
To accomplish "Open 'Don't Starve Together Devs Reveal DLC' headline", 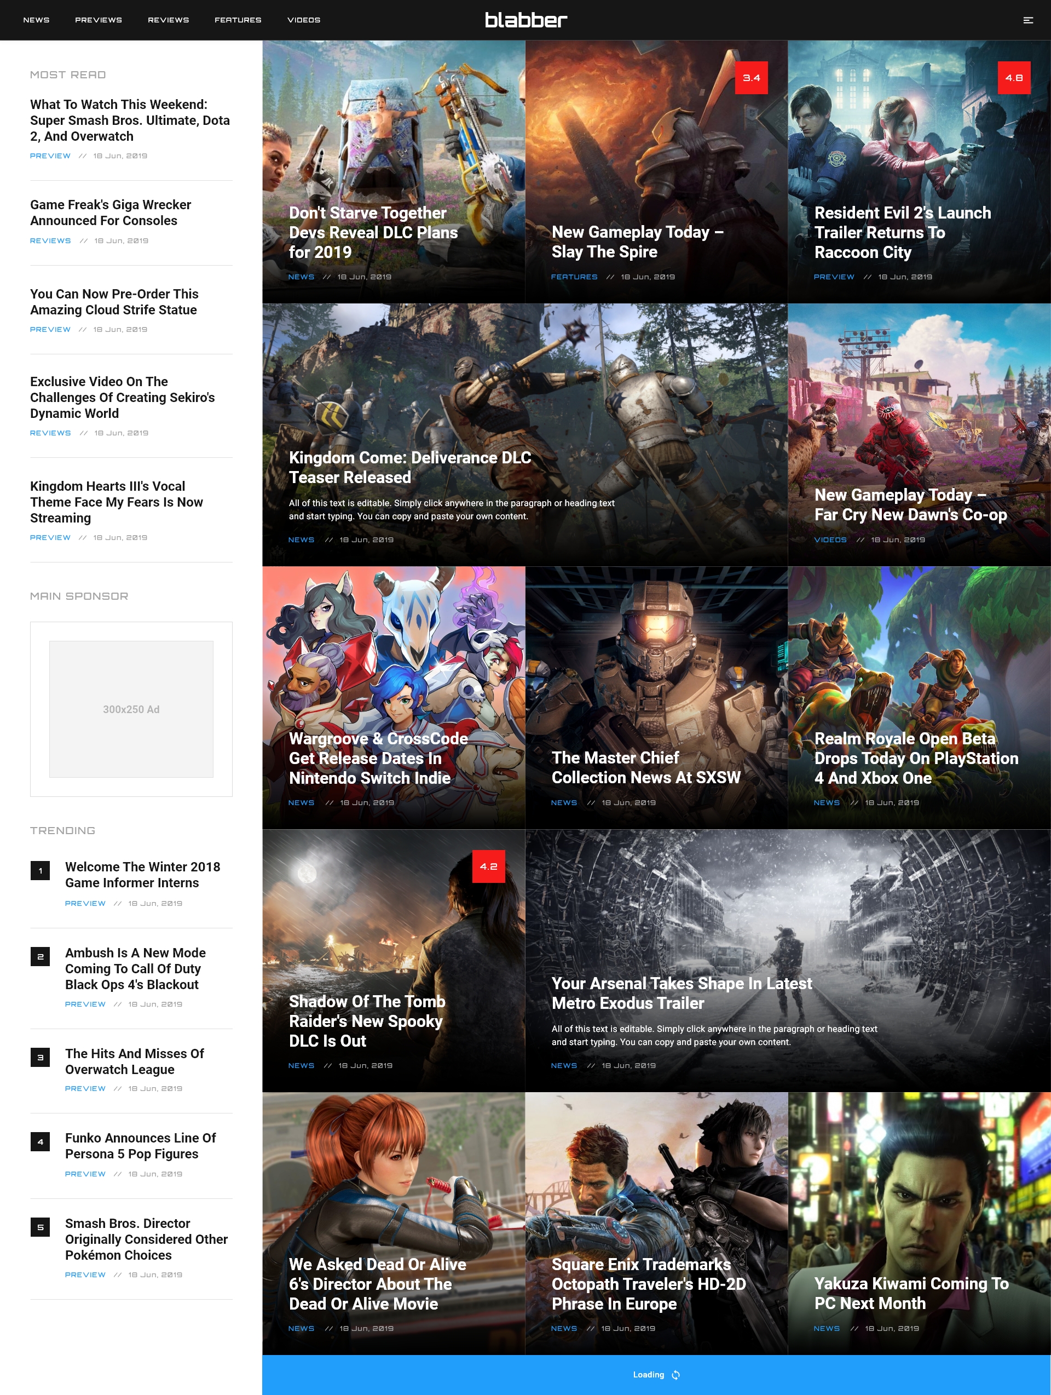I will (x=373, y=233).
